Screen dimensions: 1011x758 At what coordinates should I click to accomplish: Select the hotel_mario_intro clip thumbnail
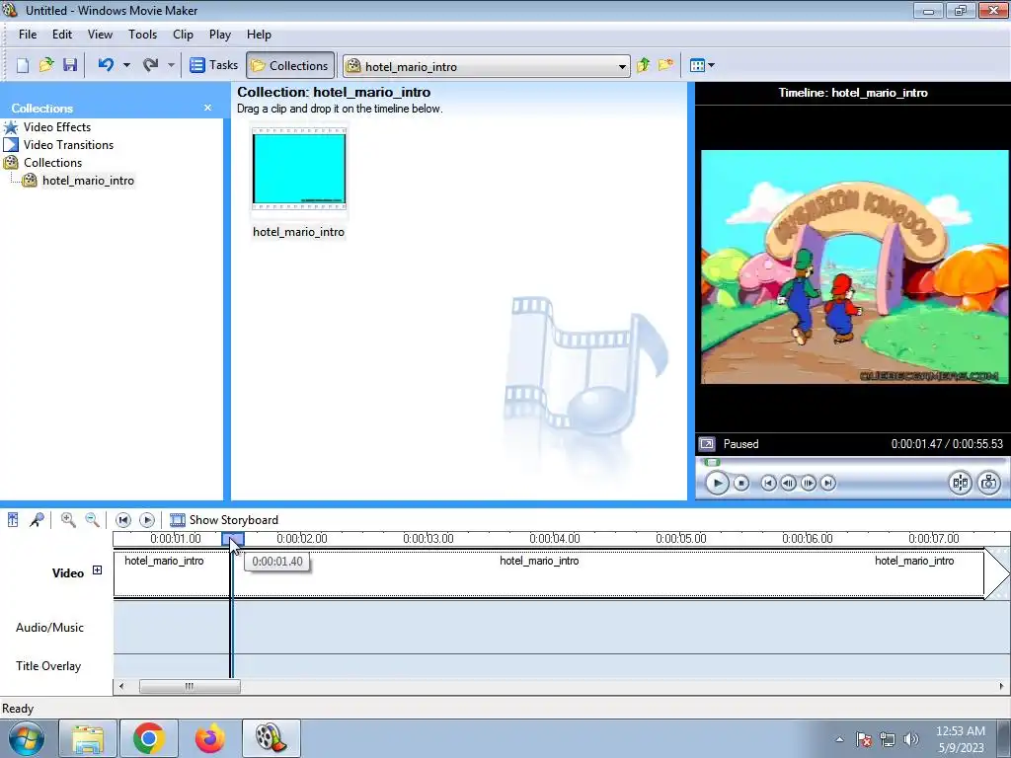298,169
